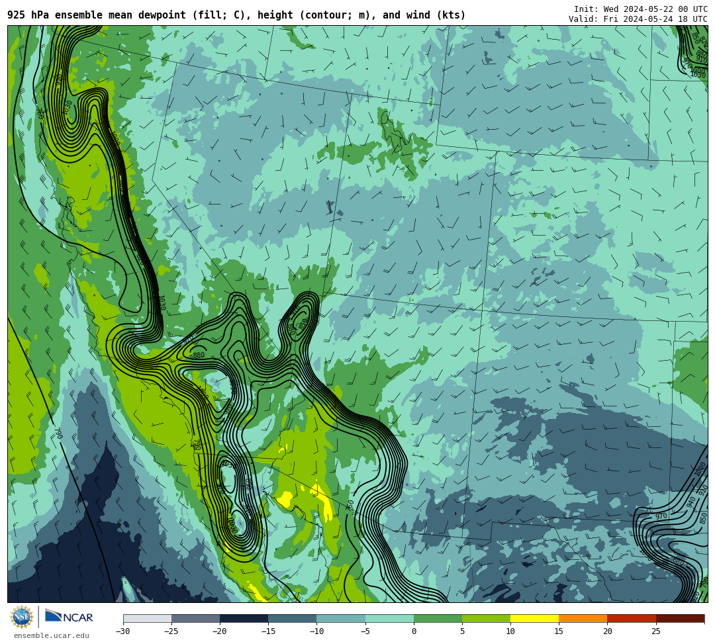Pick the slate gray -25 to -20 colorbar swatch

click(195, 618)
